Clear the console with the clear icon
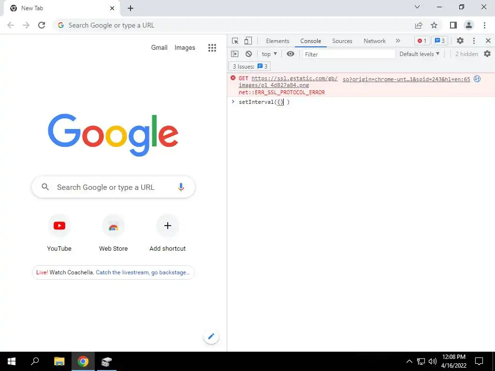Image resolution: width=495 pixels, height=371 pixels. coord(249,54)
